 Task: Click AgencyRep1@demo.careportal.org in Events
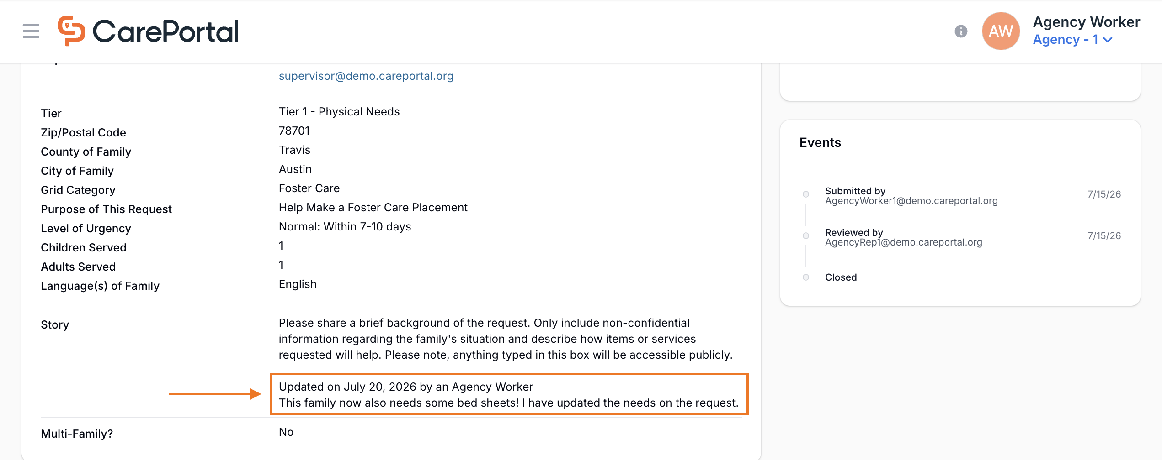(904, 242)
